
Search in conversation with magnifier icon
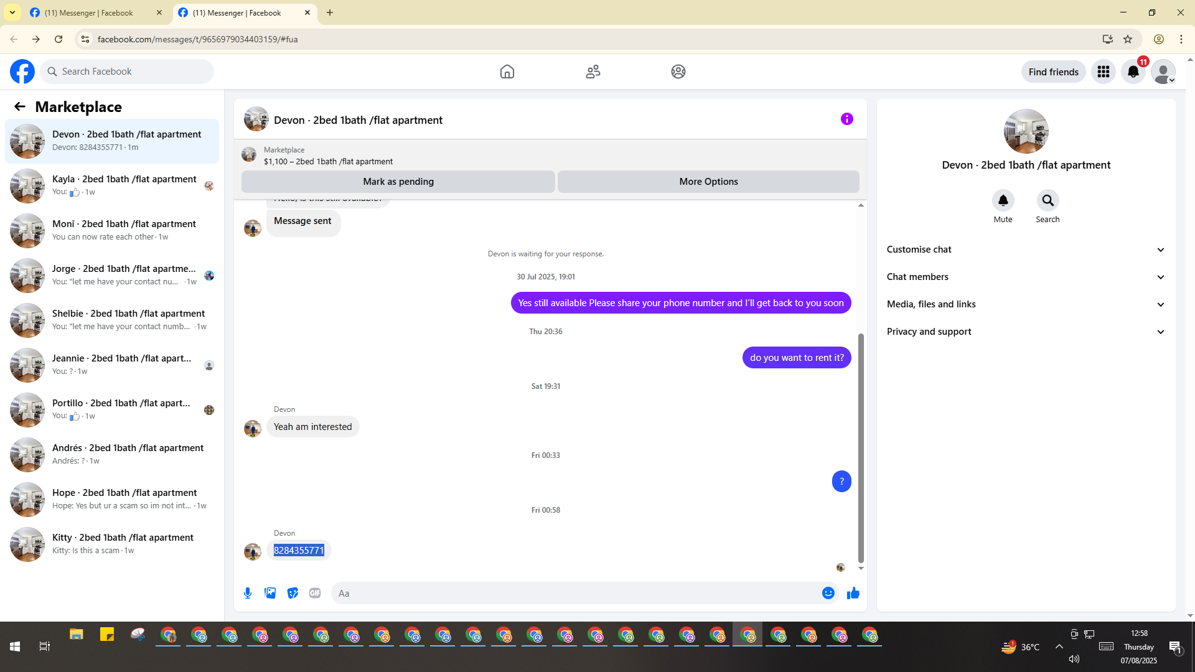(x=1047, y=200)
